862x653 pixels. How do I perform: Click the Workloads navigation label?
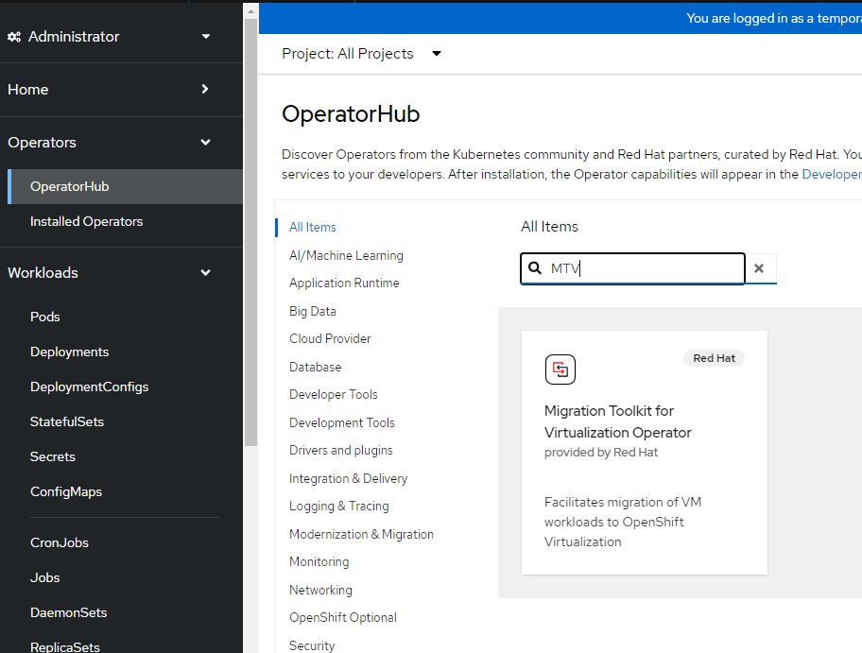click(43, 272)
